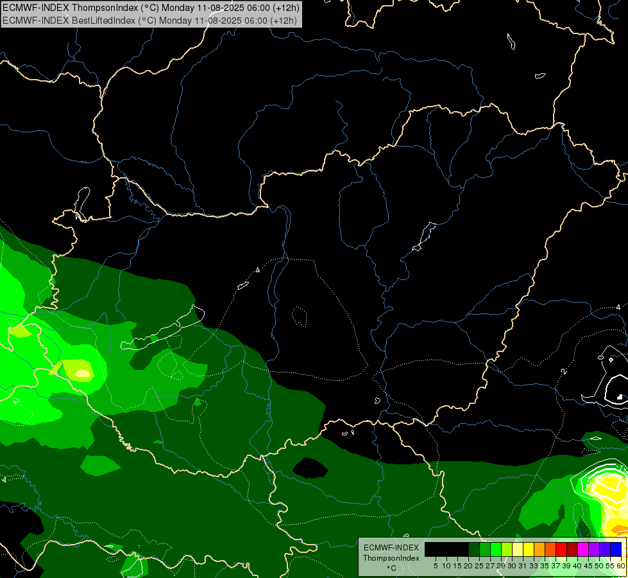
Task: Pick the purple 45–50 legend swatch
Action: coord(594,549)
